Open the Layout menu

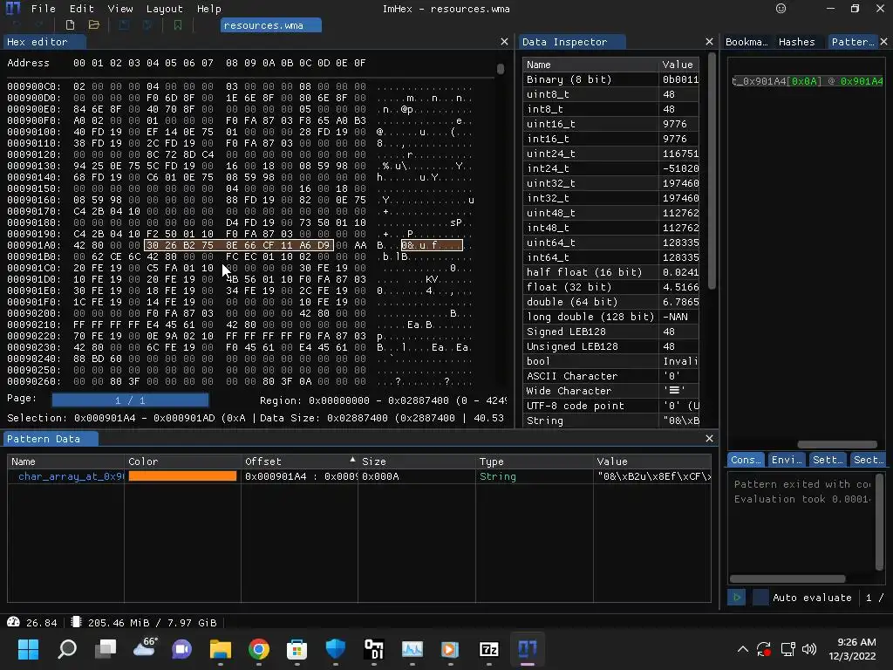165,9
